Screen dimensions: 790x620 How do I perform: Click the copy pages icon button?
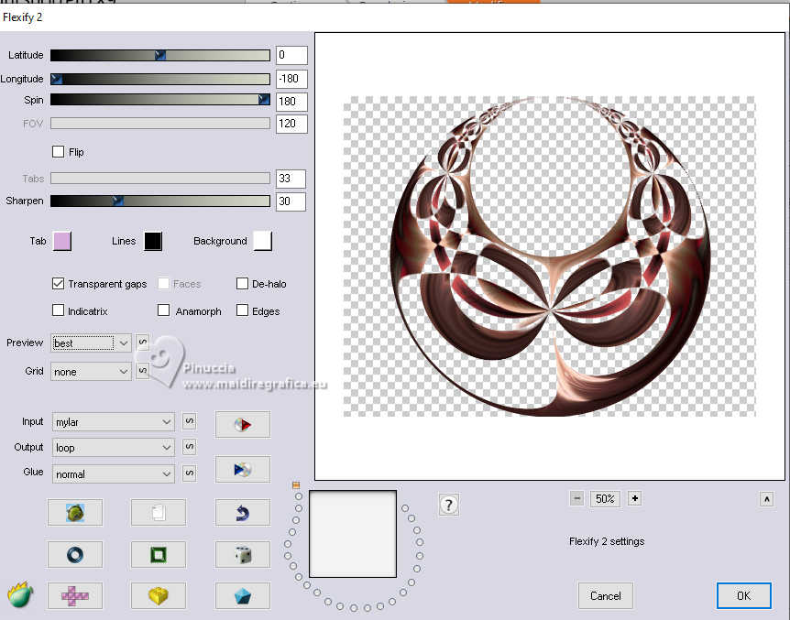point(159,513)
